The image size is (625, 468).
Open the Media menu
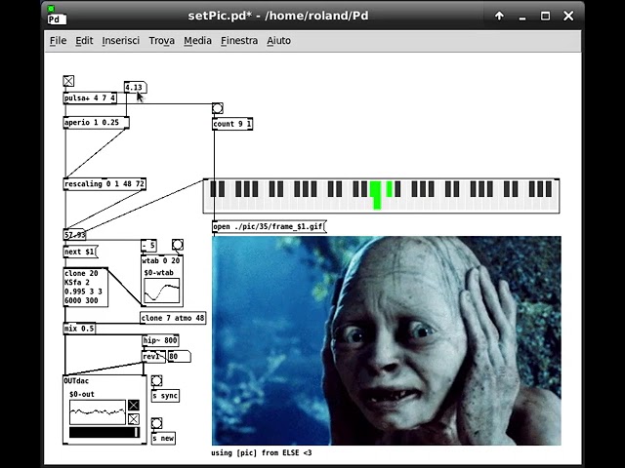tap(197, 41)
